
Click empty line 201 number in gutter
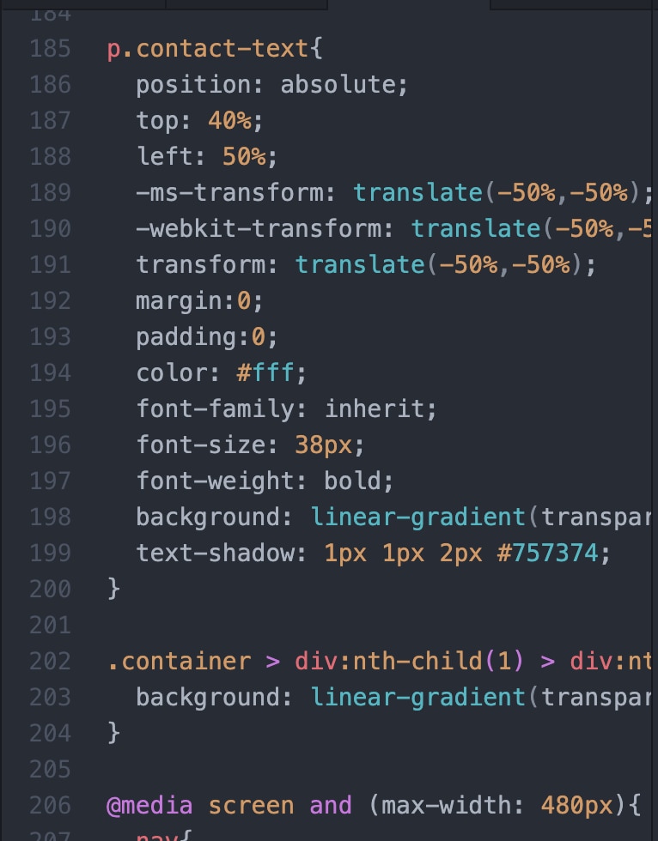point(51,626)
